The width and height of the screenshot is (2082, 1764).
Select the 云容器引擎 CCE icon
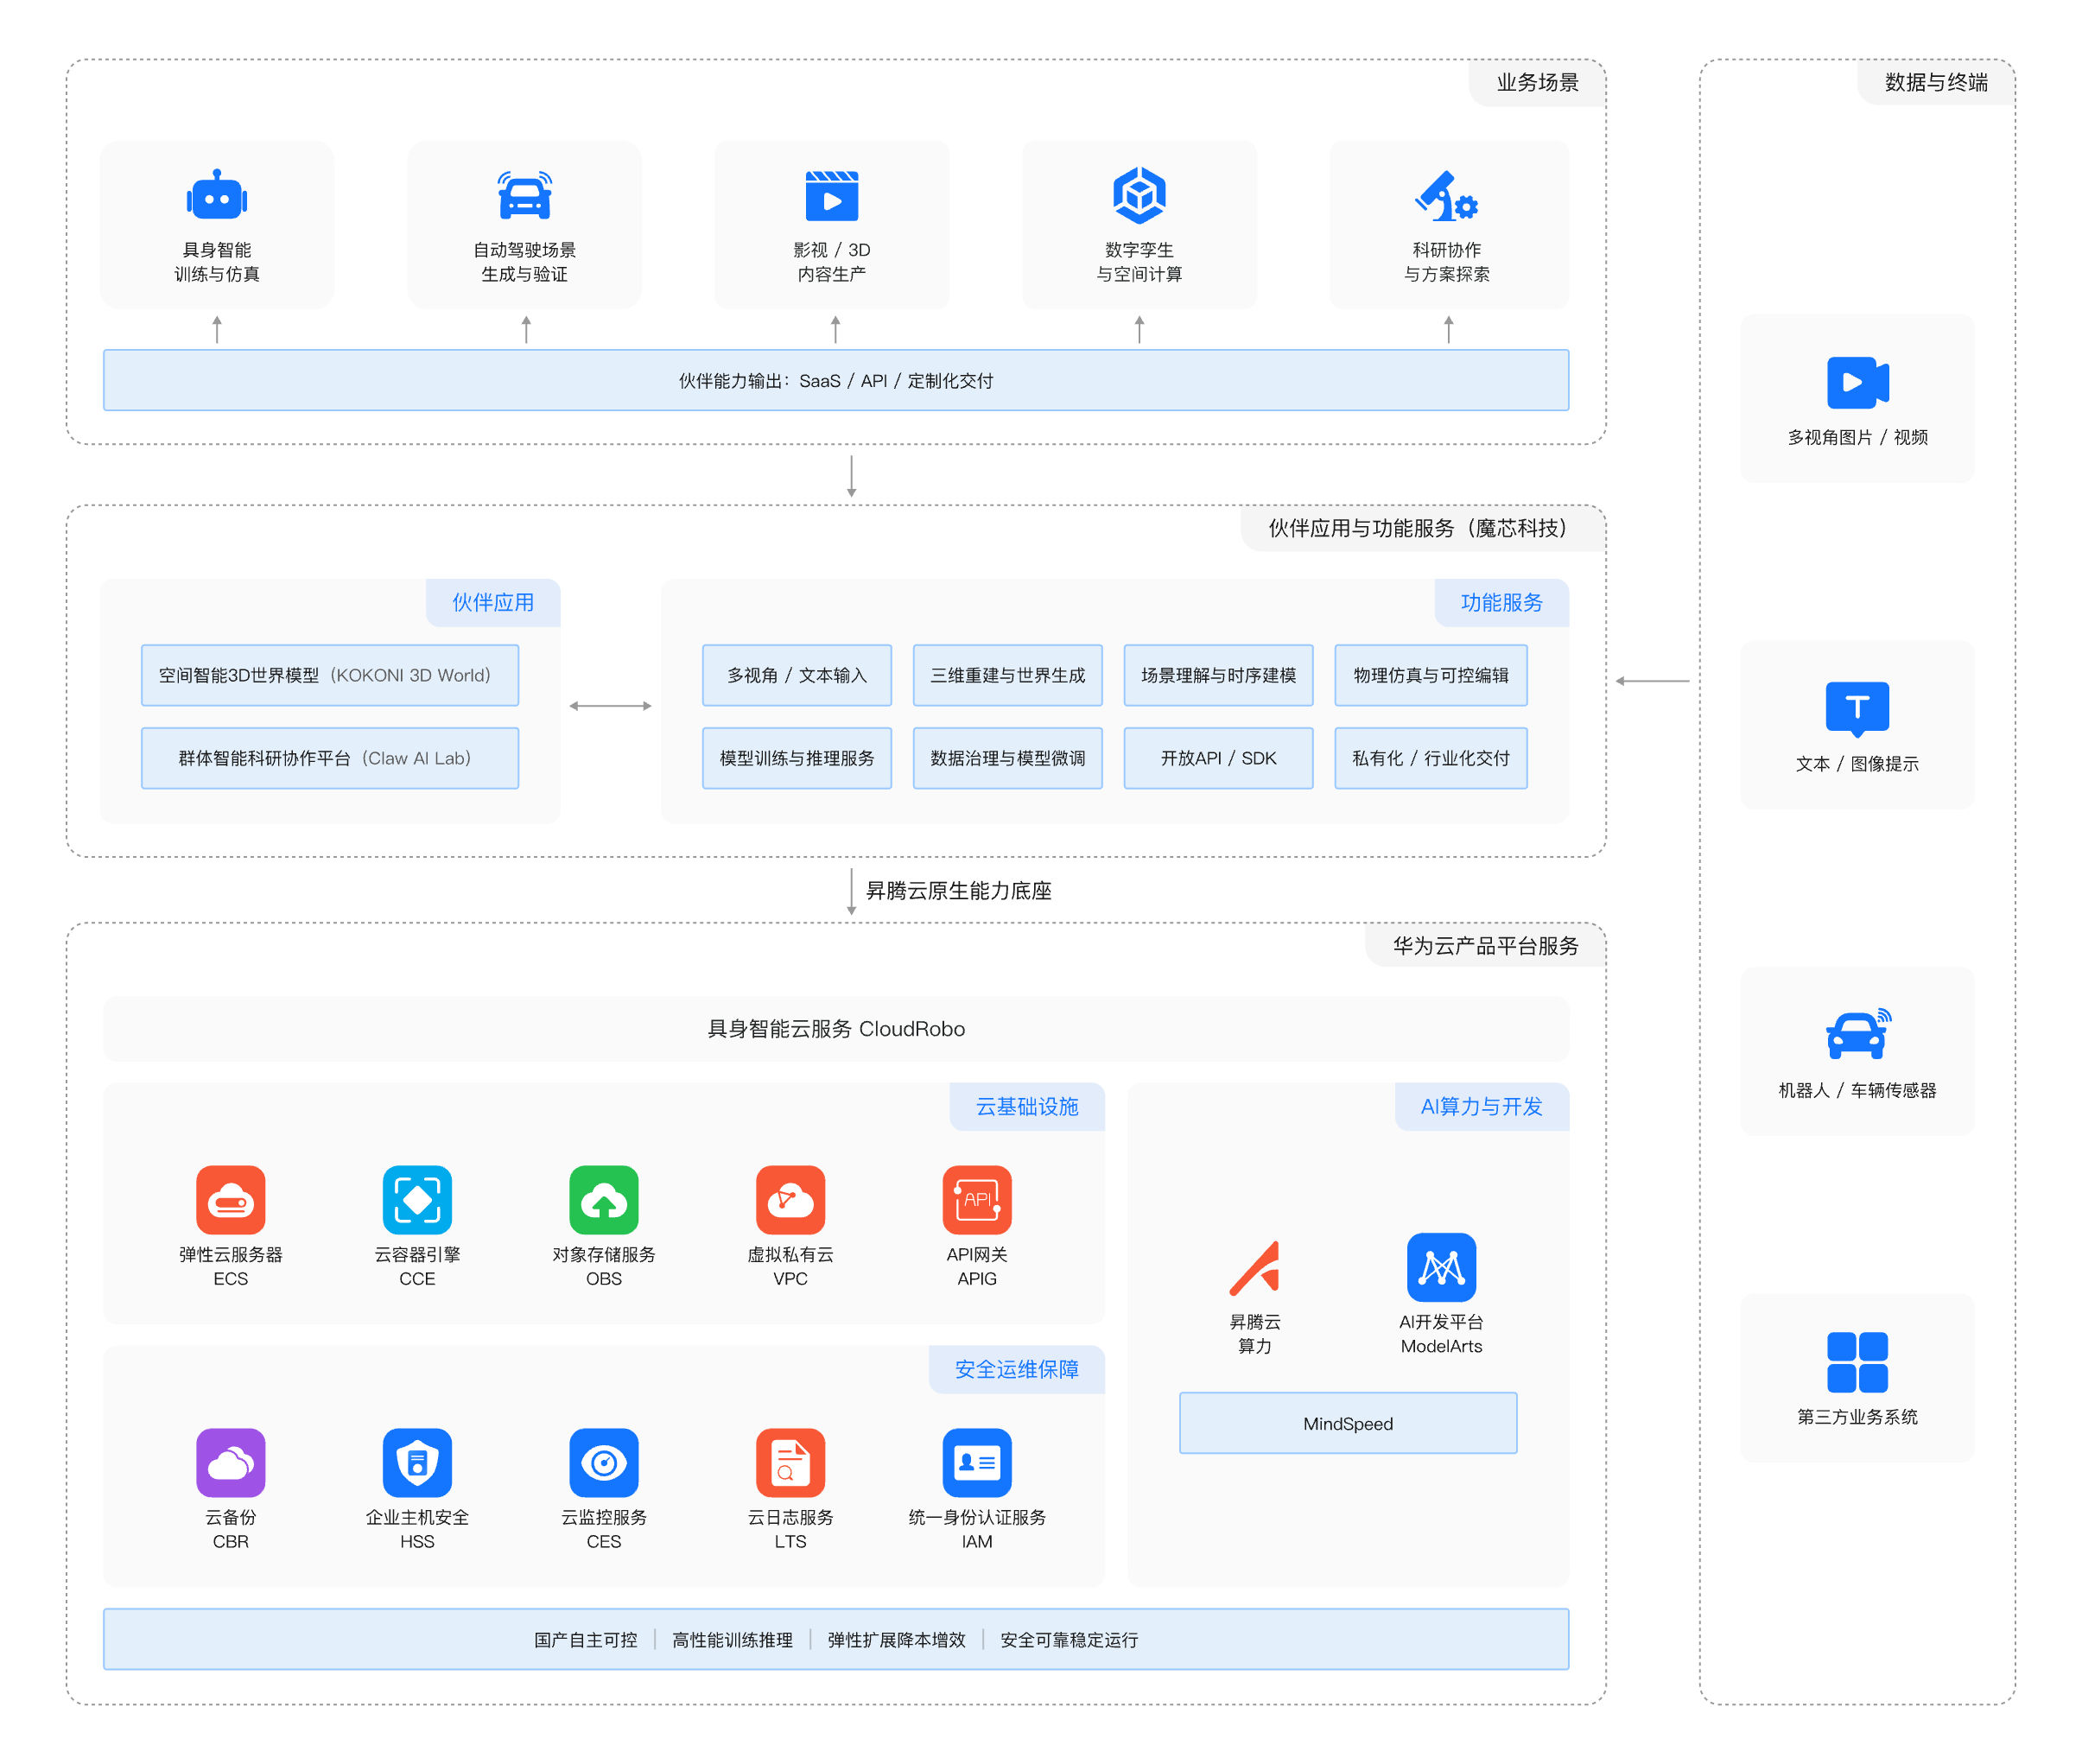coord(417,1199)
